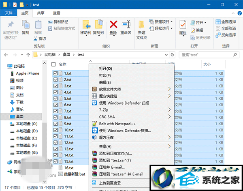Open the ribbon help question-mark icon
The height and width of the screenshot is (191, 243).
coord(240,13)
